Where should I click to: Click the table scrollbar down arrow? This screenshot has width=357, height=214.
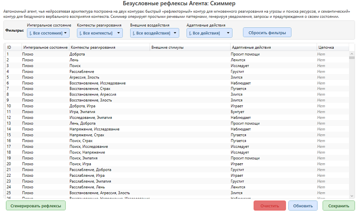click(x=352, y=196)
